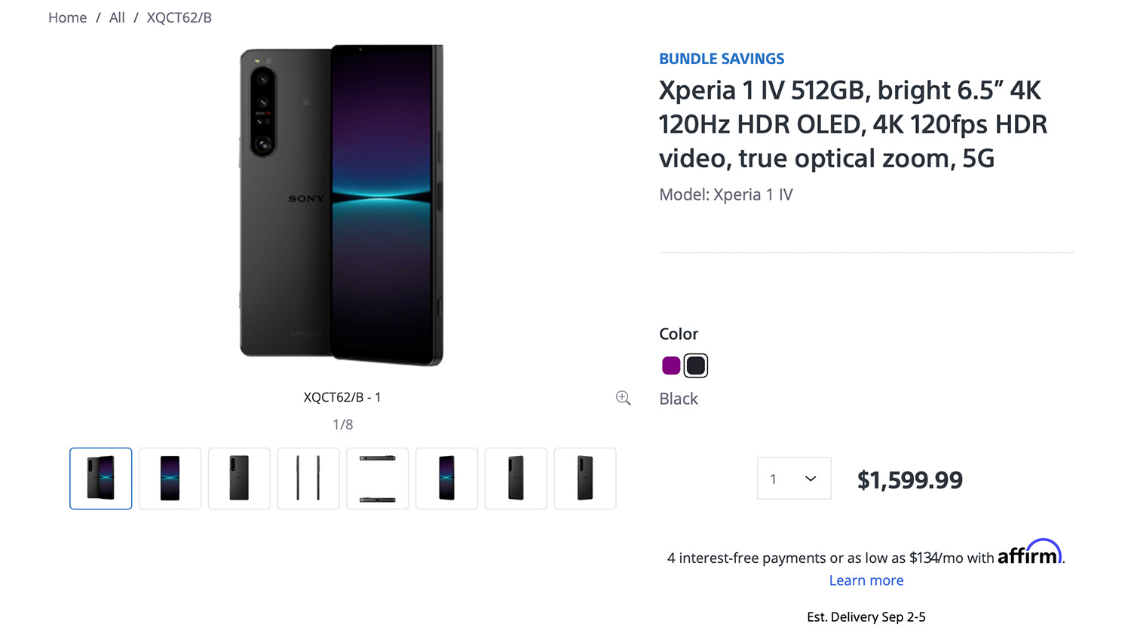
Task: Select the sixth thumbnail, the angled front view
Action: [x=447, y=479]
